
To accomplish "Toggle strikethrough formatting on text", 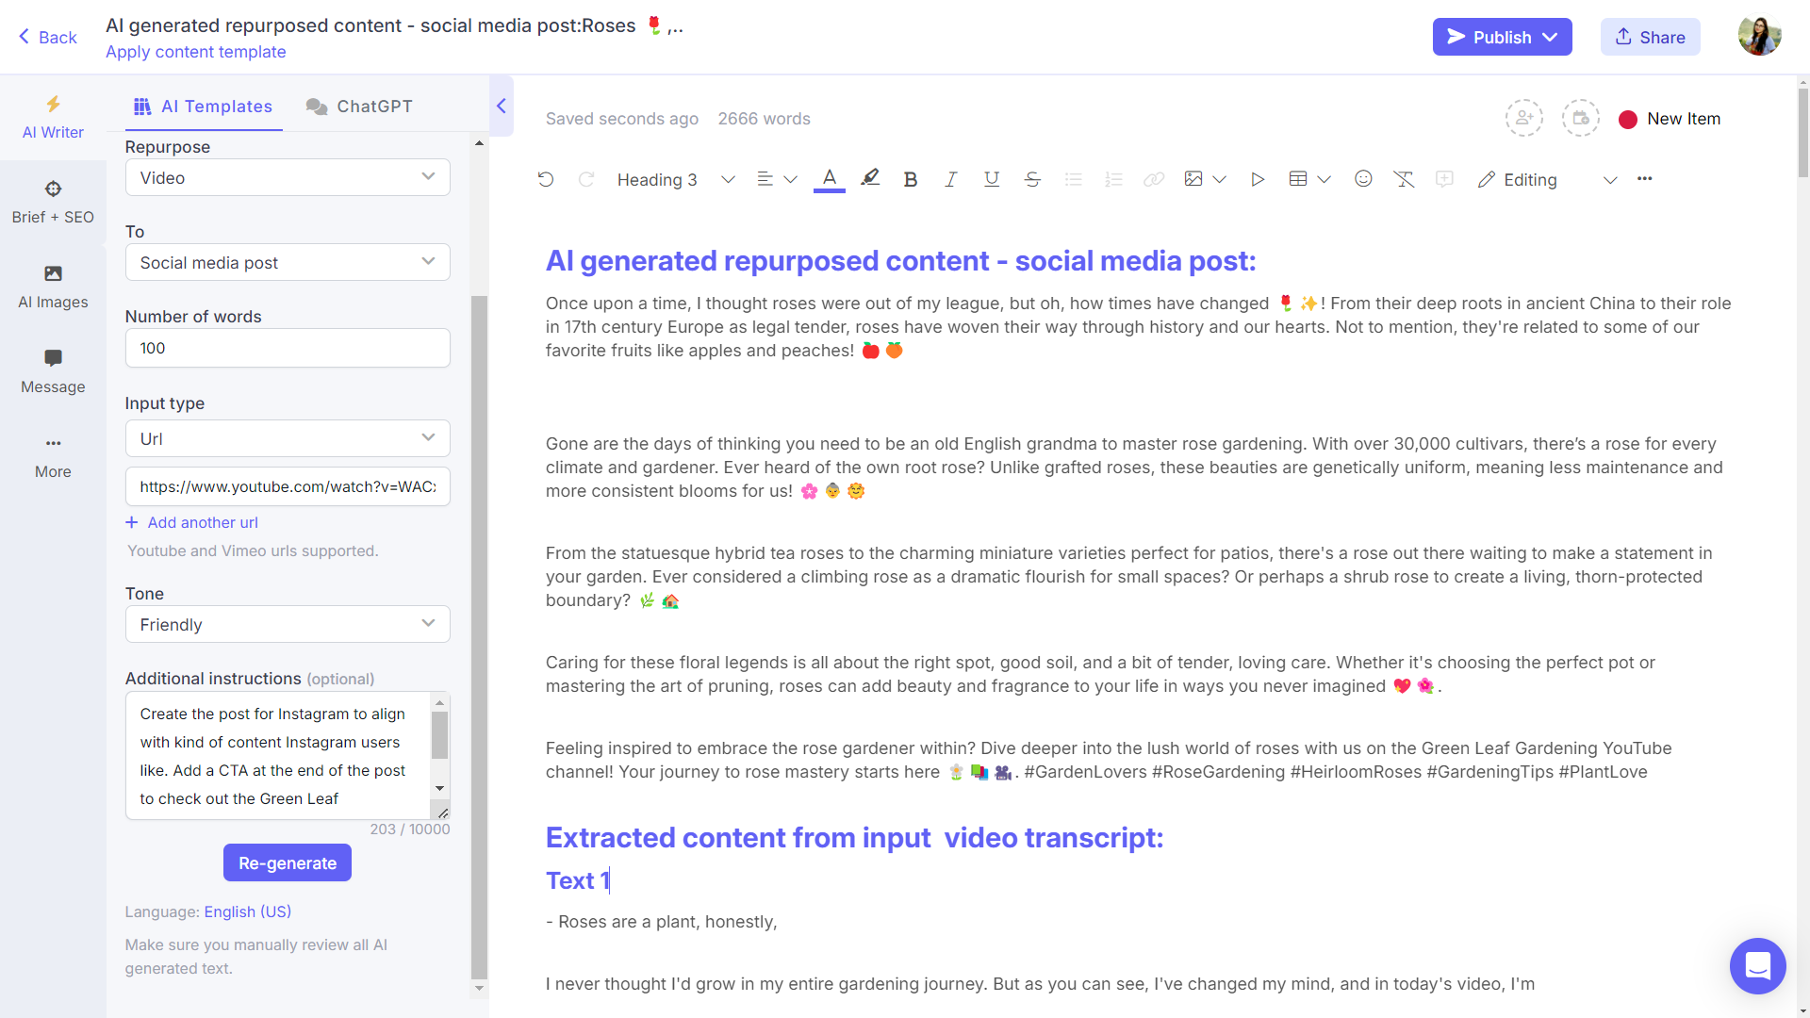I will coord(1033,179).
